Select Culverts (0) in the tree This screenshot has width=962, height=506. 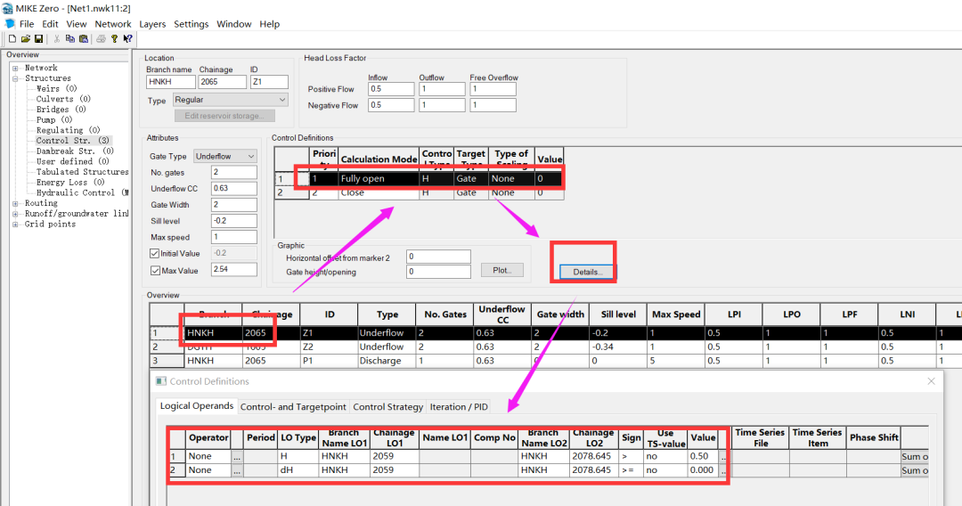tap(63, 99)
